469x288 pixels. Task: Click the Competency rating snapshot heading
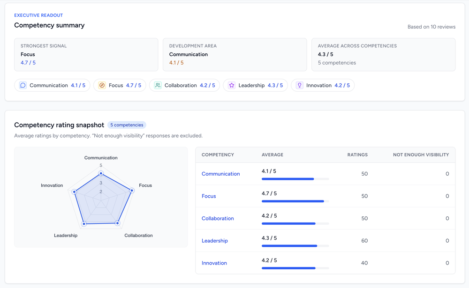pyautogui.click(x=59, y=125)
